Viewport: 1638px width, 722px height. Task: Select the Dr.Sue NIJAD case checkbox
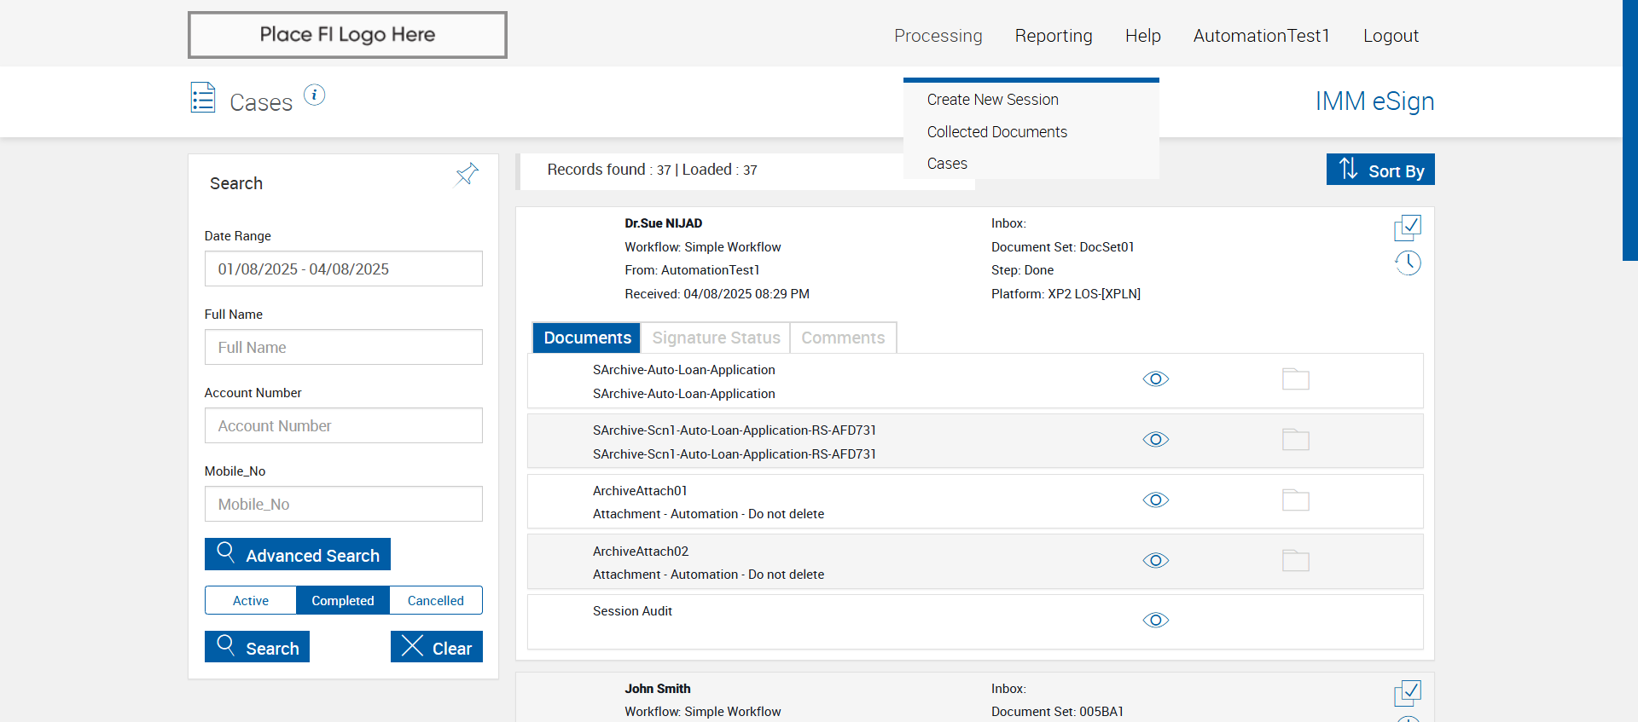click(x=1408, y=228)
